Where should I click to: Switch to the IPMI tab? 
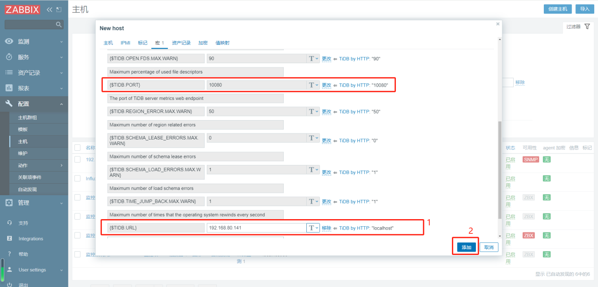point(125,43)
